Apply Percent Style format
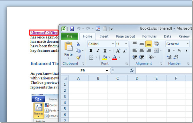Screen dimensions: 193x123 [x=179, y=50]
